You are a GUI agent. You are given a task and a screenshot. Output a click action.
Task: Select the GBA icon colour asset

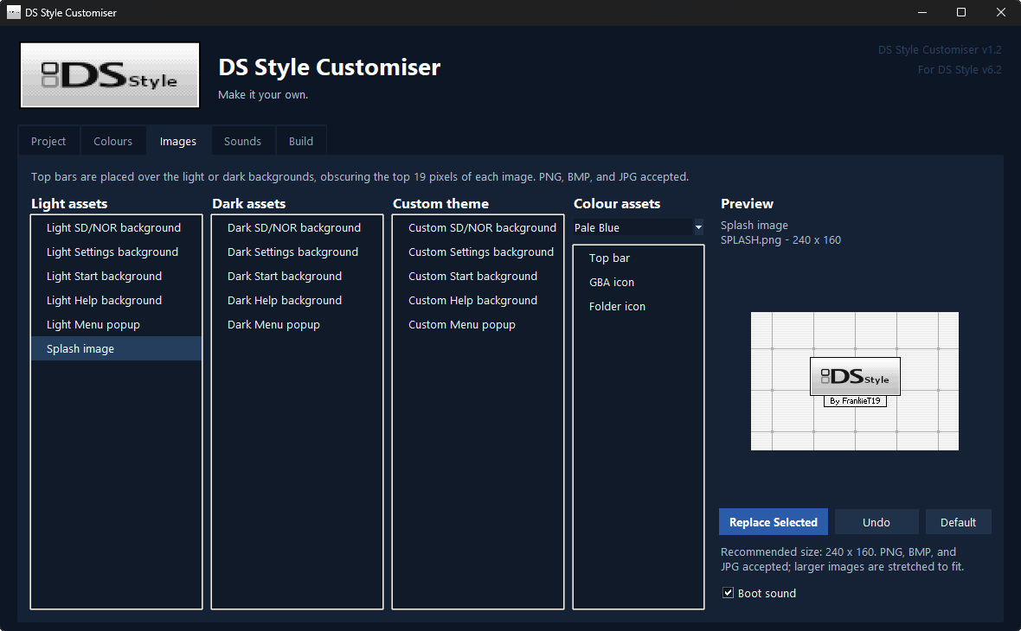(639, 282)
